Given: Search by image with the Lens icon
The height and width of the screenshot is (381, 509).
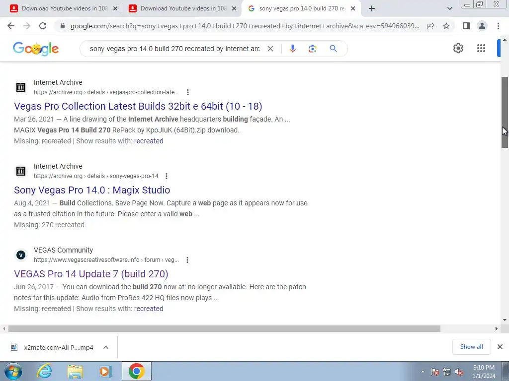Looking at the screenshot, I should click(312, 49).
